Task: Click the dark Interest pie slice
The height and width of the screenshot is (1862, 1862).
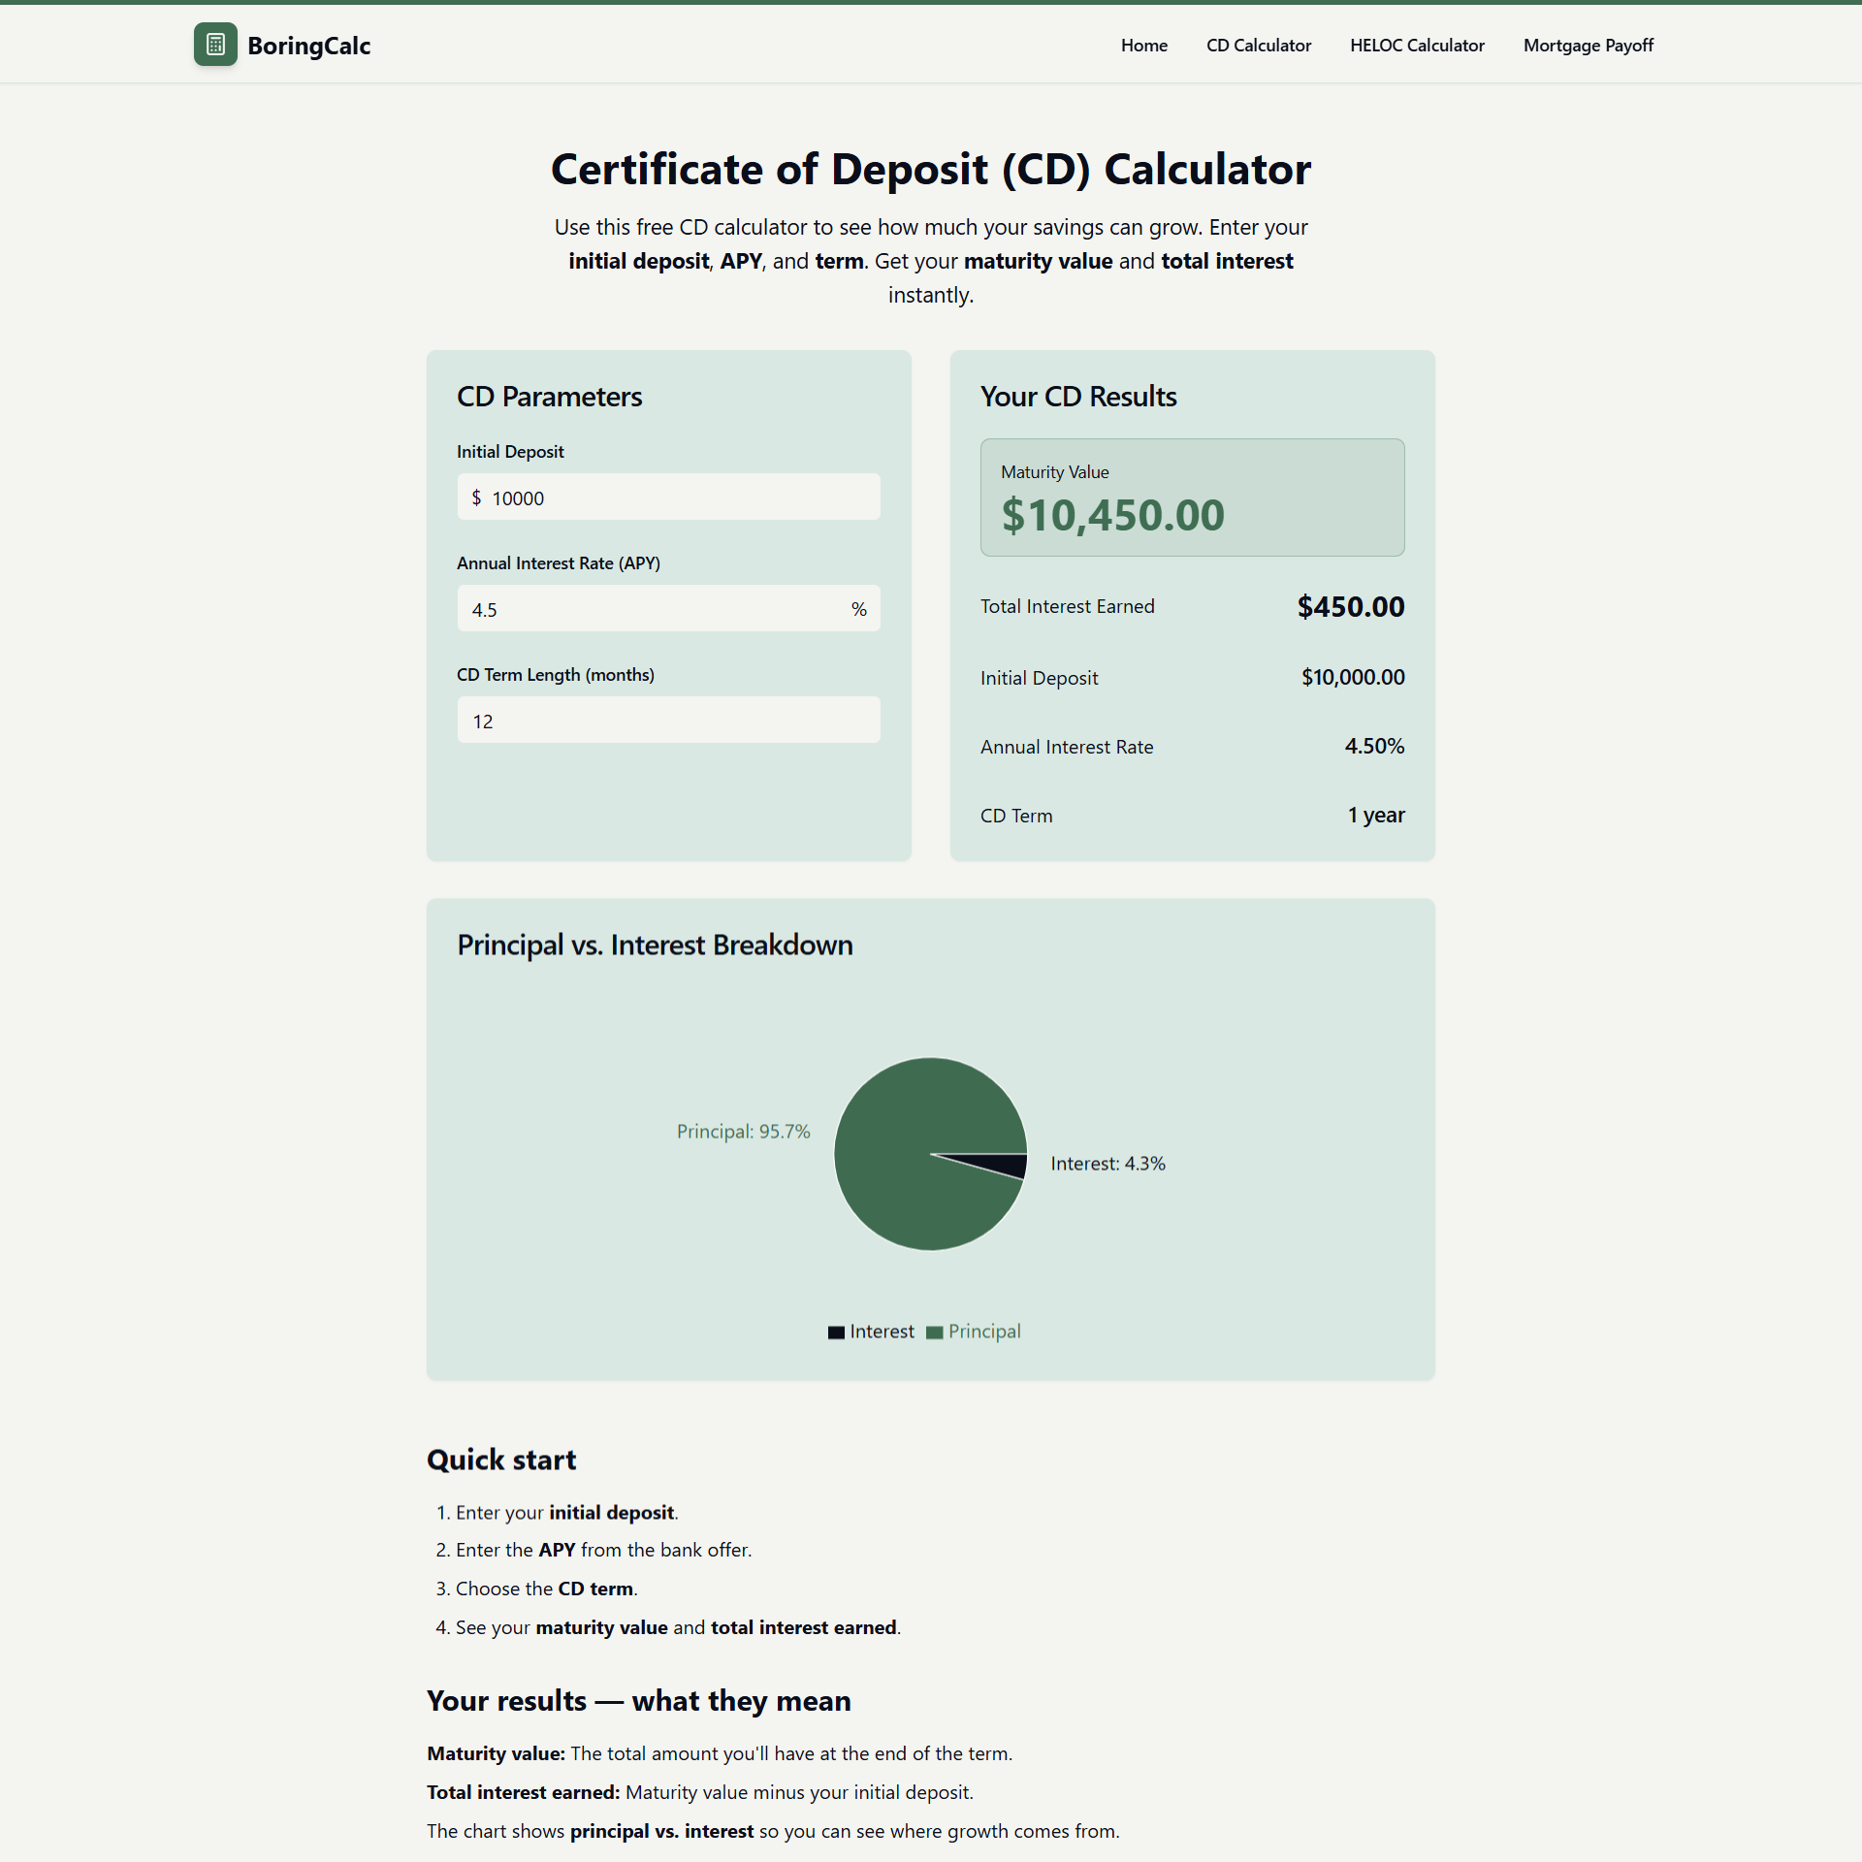Action: (1009, 1164)
